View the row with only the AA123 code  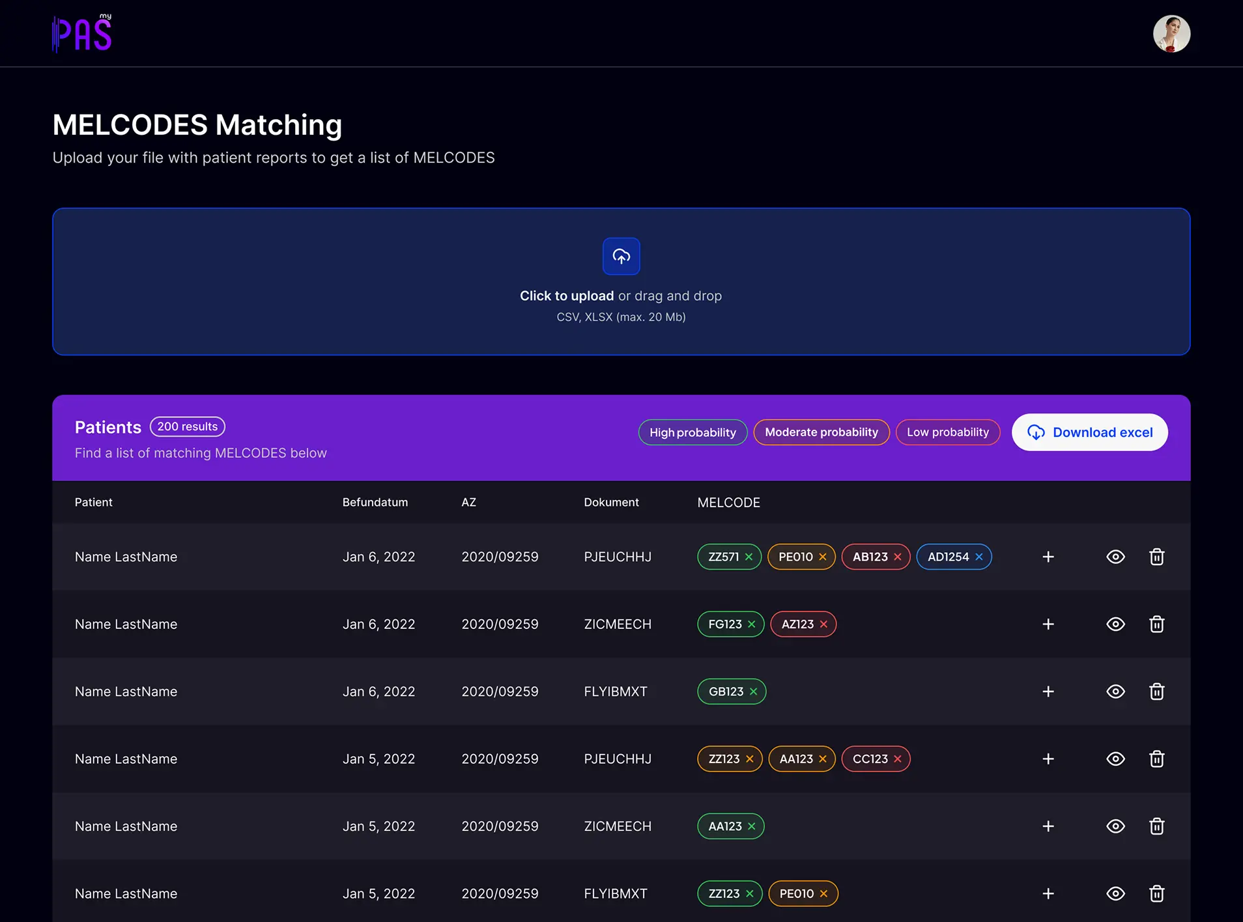(1115, 826)
